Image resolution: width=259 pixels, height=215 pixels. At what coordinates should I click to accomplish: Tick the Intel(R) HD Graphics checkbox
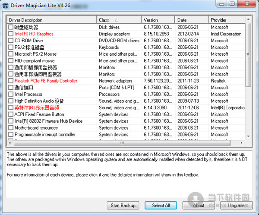click(11, 34)
